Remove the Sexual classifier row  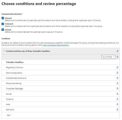click(117, 94)
